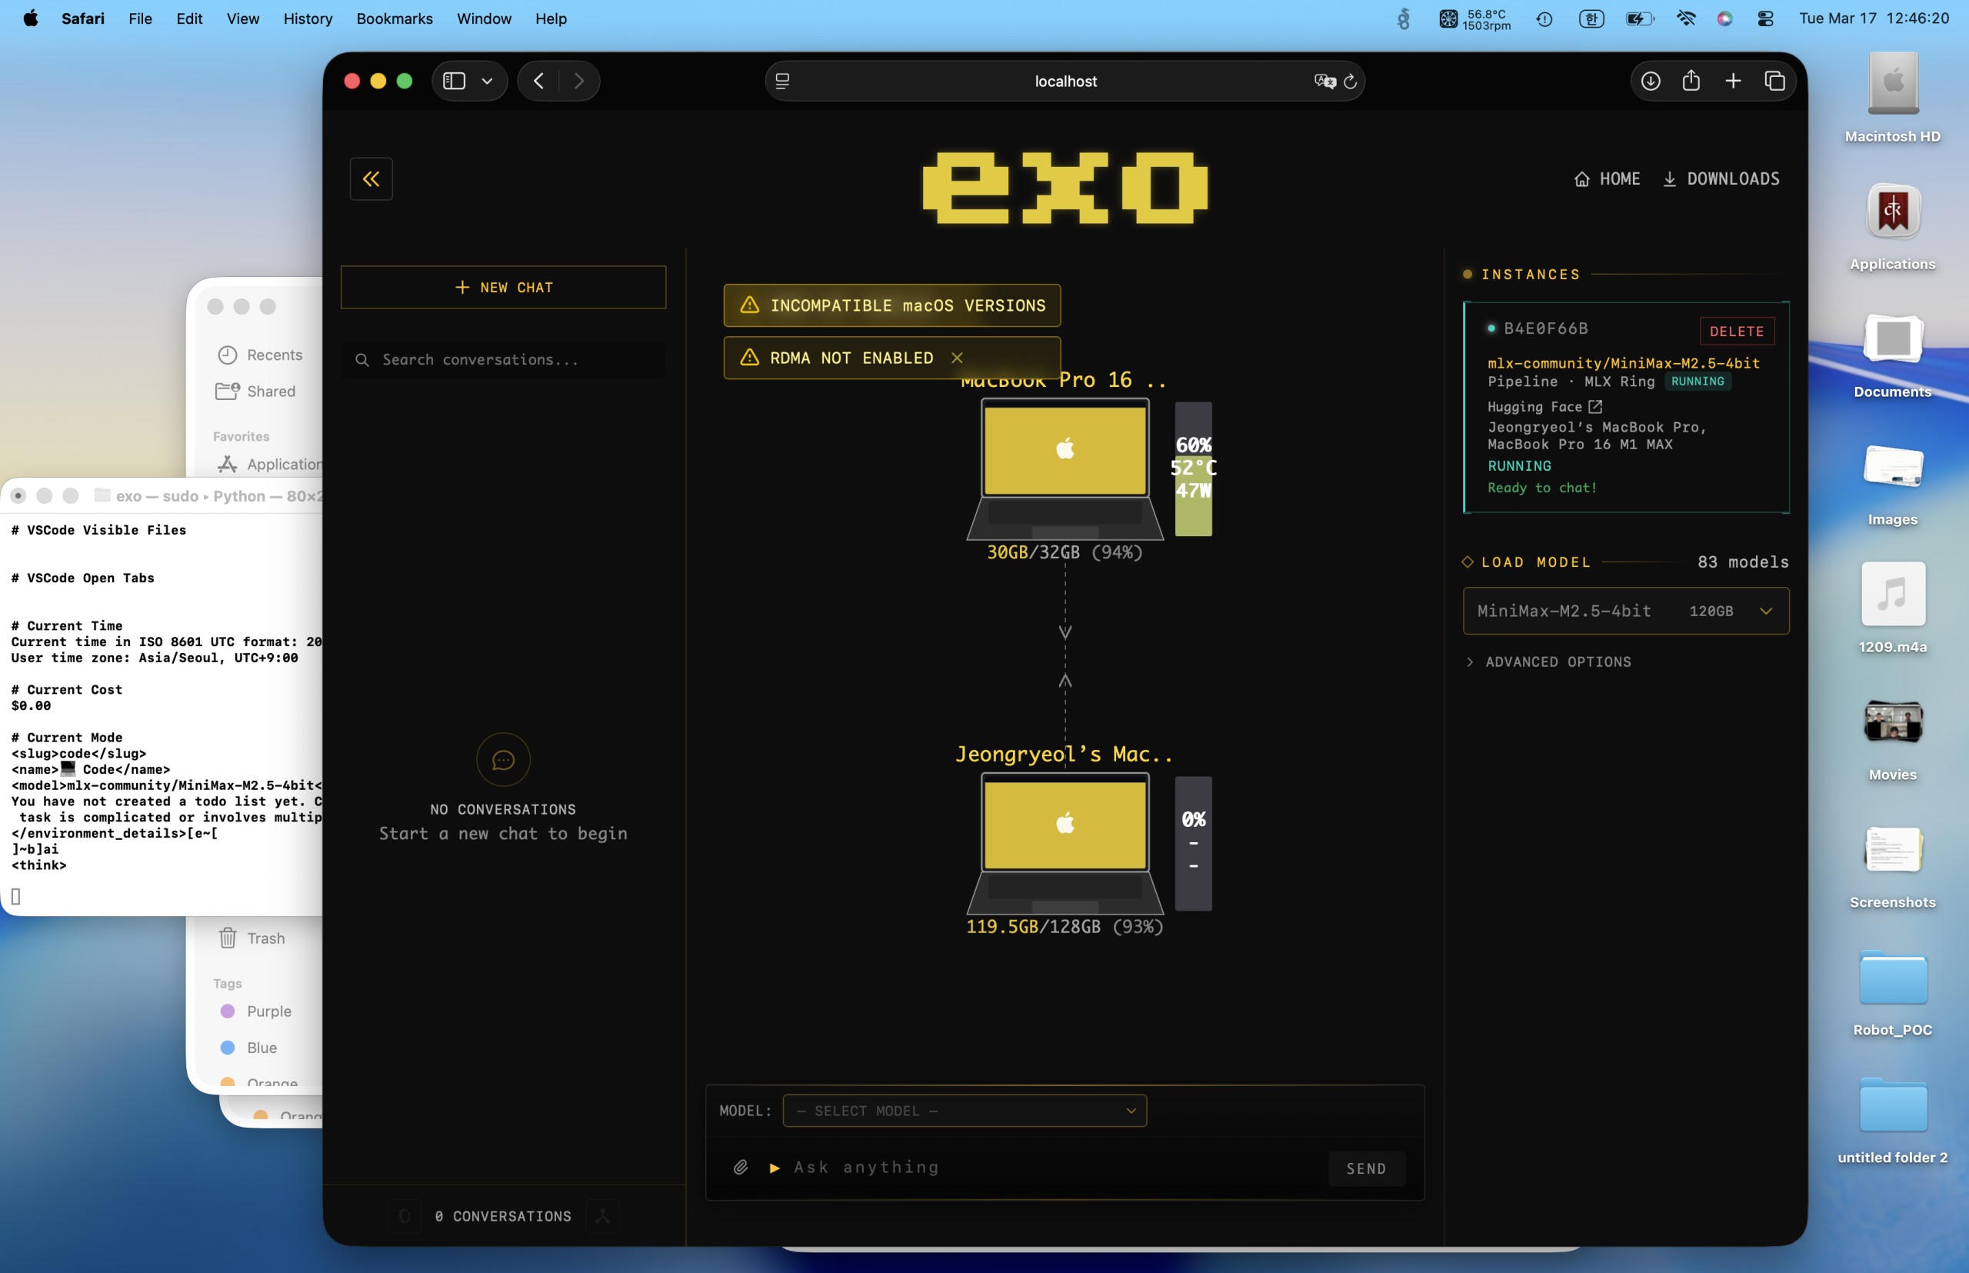Open the exo DOWNLOADS page

tap(1721, 178)
